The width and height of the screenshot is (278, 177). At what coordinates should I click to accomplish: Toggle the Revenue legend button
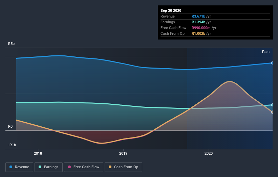tap(19, 167)
